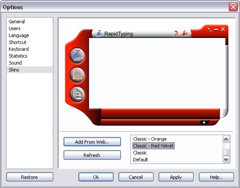Open the Help.. button
The width and height of the screenshot is (240, 188).
216,177
